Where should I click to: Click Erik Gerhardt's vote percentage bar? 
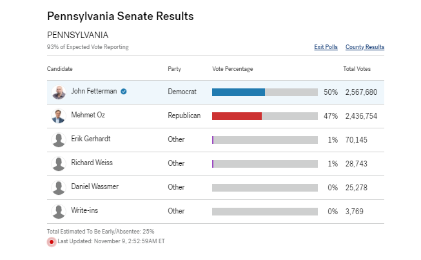coord(264,140)
